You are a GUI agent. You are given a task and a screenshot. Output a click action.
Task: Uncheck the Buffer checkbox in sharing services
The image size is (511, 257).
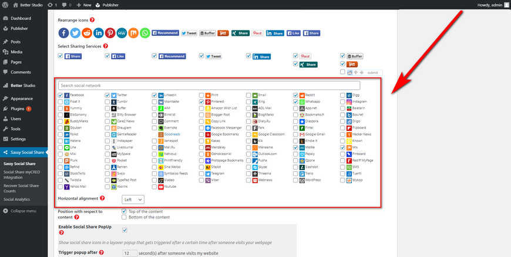(x=342, y=56)
